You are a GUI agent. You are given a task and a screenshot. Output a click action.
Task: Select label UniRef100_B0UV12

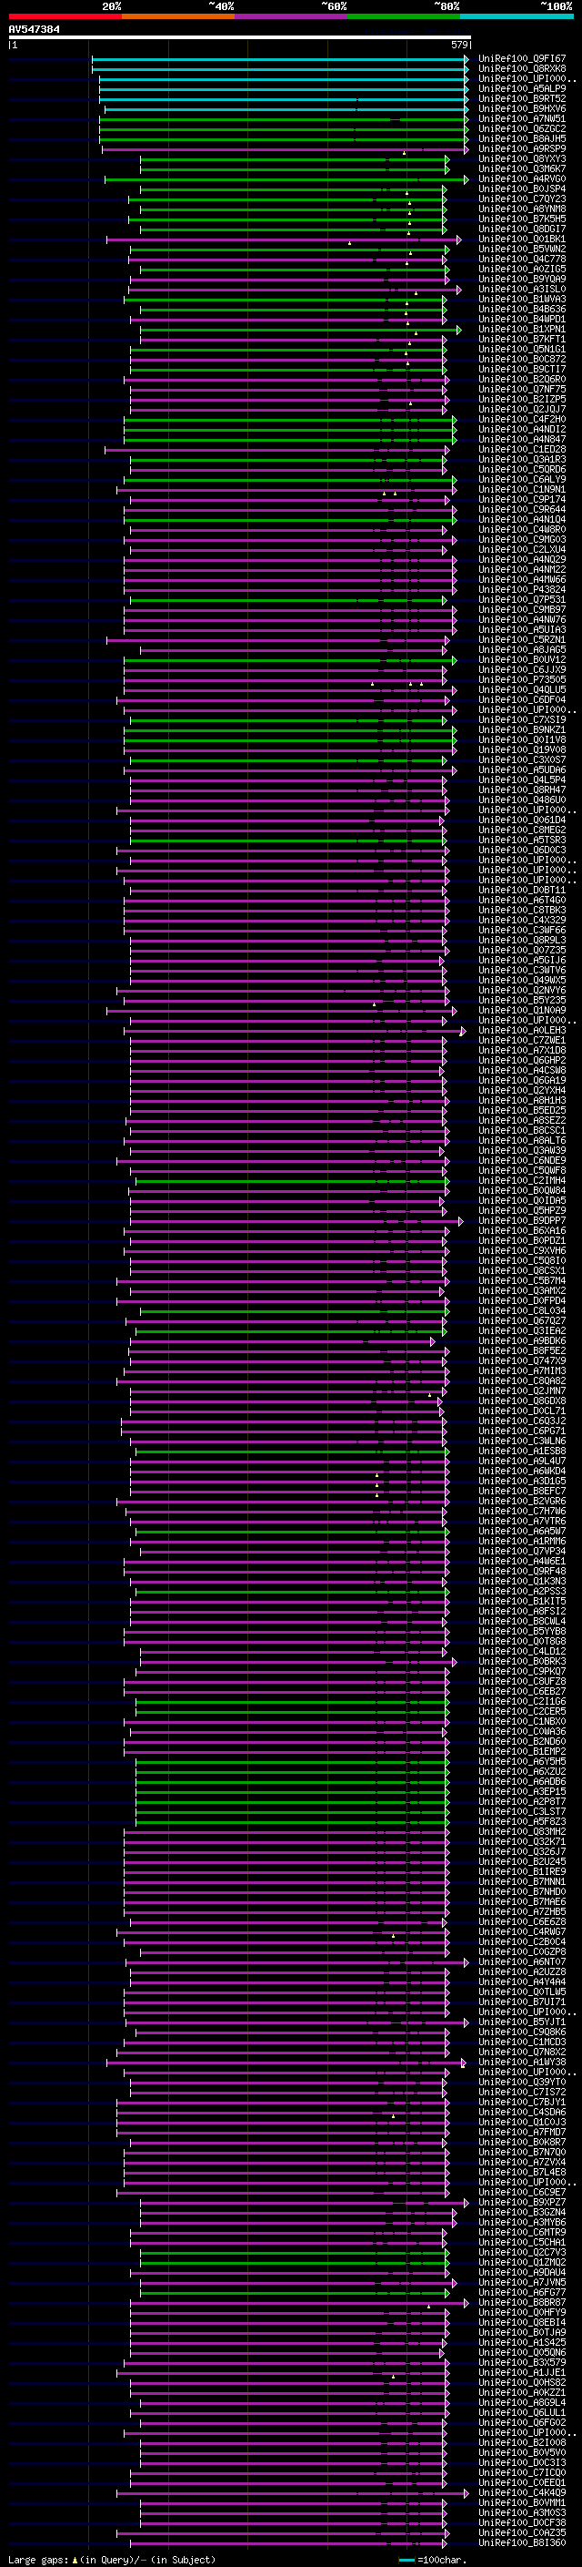coord(522,659)
